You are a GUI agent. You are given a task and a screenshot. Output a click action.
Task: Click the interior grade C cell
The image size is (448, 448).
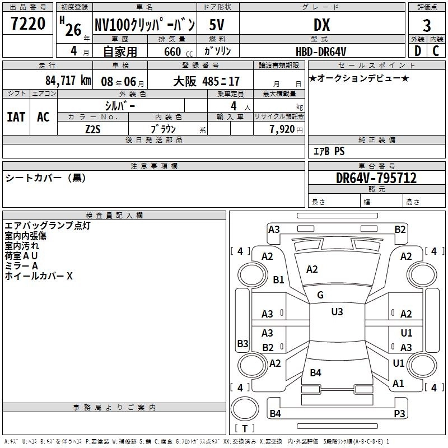436,50
